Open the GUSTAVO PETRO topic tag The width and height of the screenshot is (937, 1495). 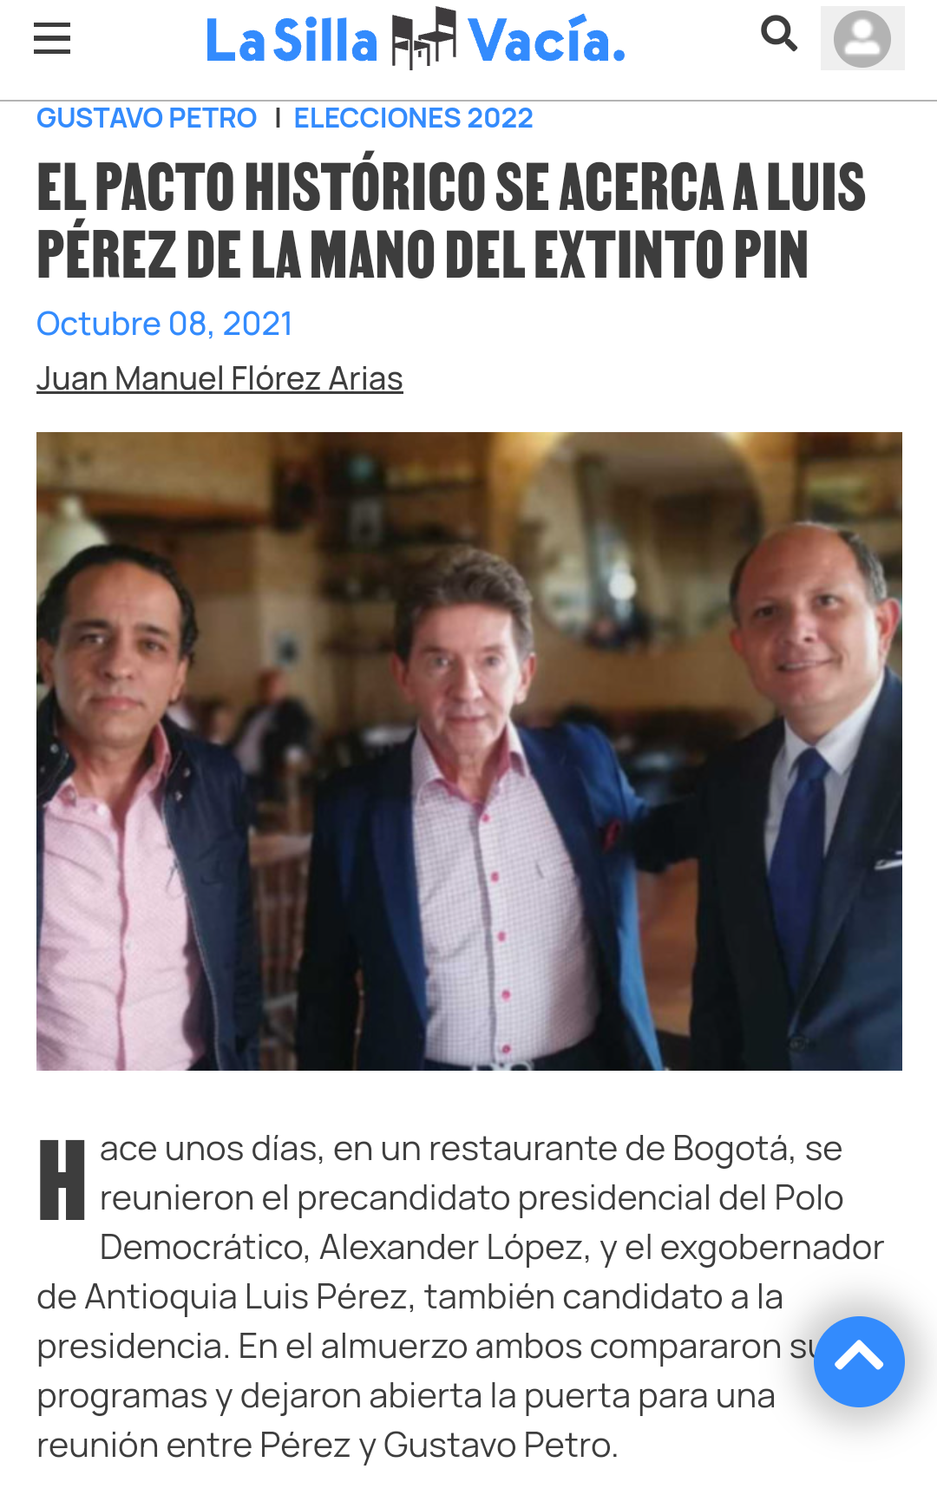point(147,118)
